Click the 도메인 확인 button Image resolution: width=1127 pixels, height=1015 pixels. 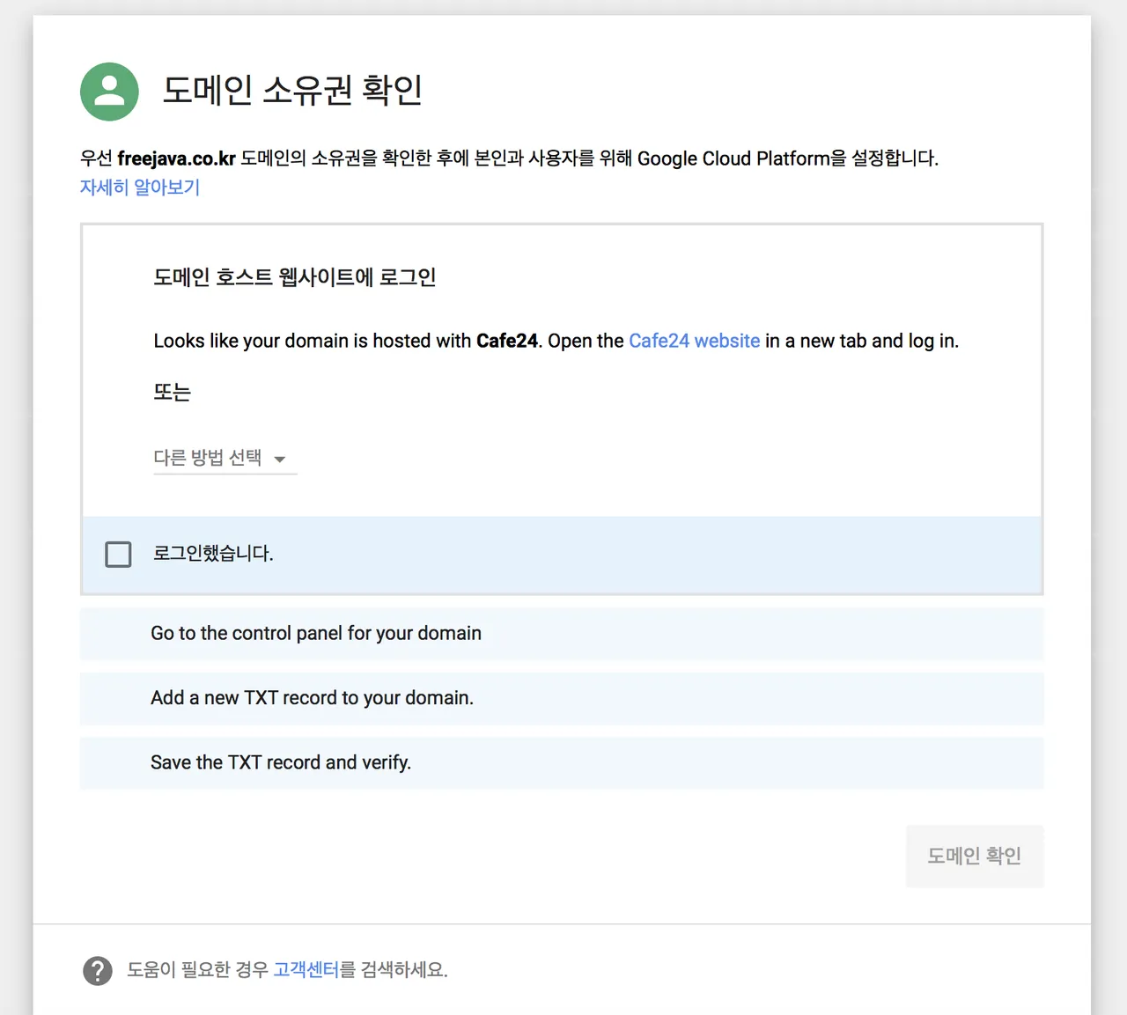click(975, 856)
